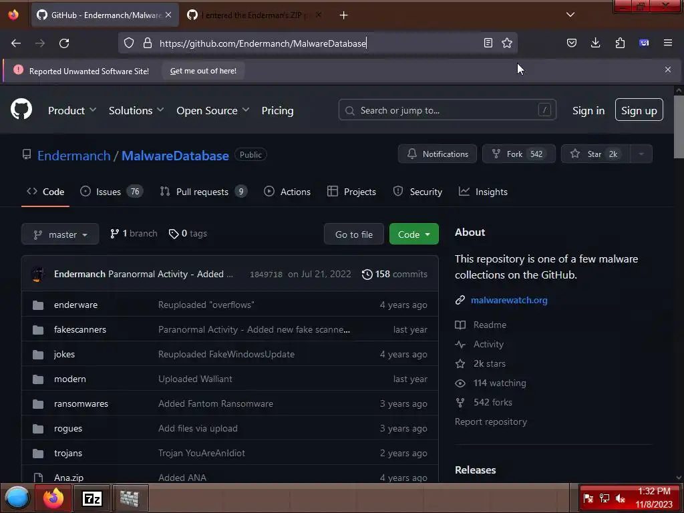Image resolution: width=684 pixels, height=513 pixels.
Task: Open the Pull requests tab
Action: point(204,192)
